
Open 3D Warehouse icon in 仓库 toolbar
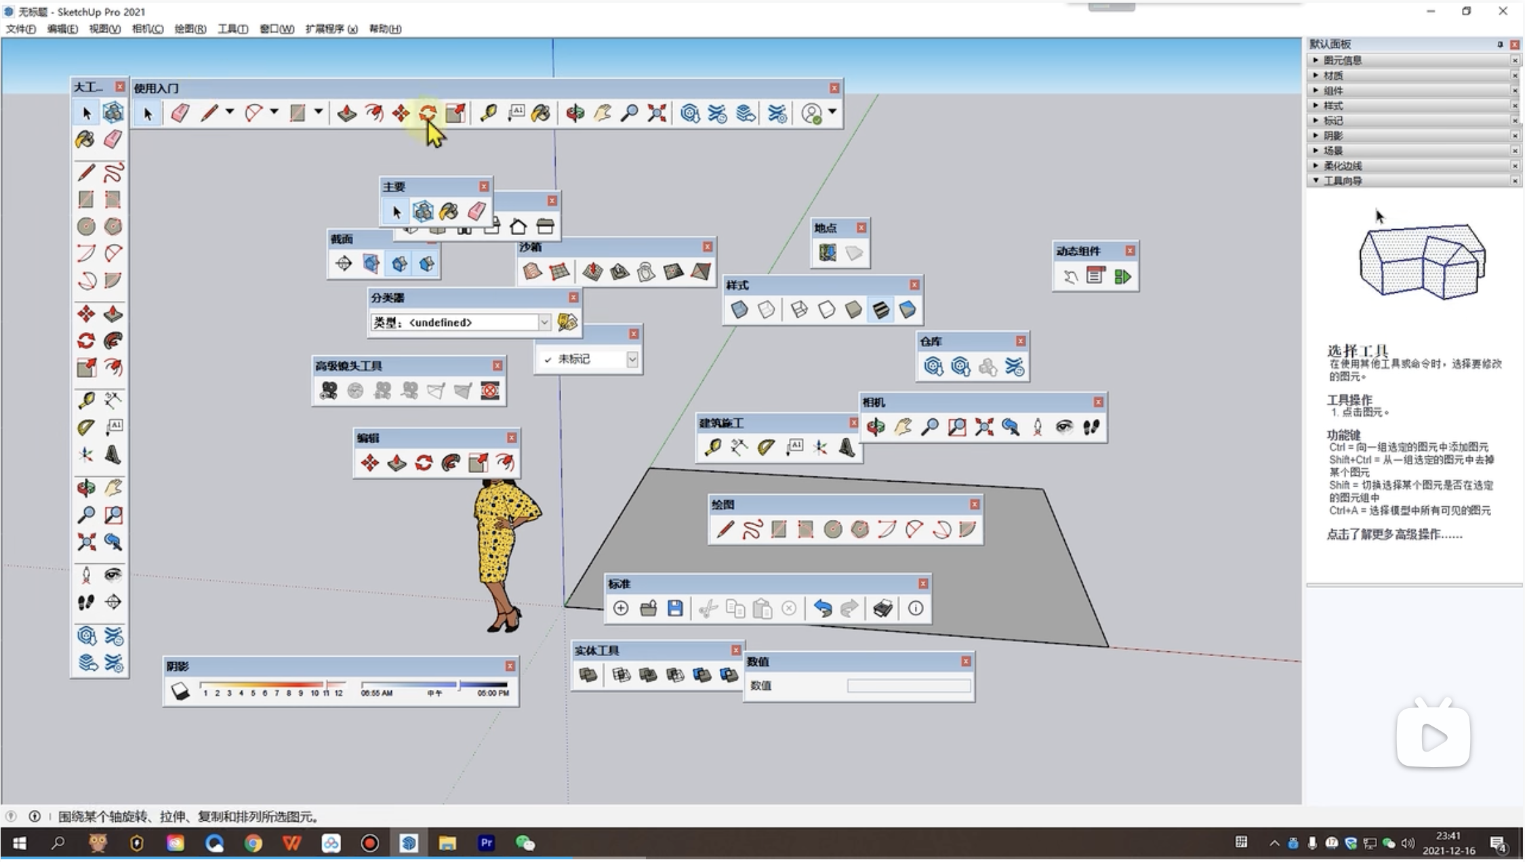933,367
